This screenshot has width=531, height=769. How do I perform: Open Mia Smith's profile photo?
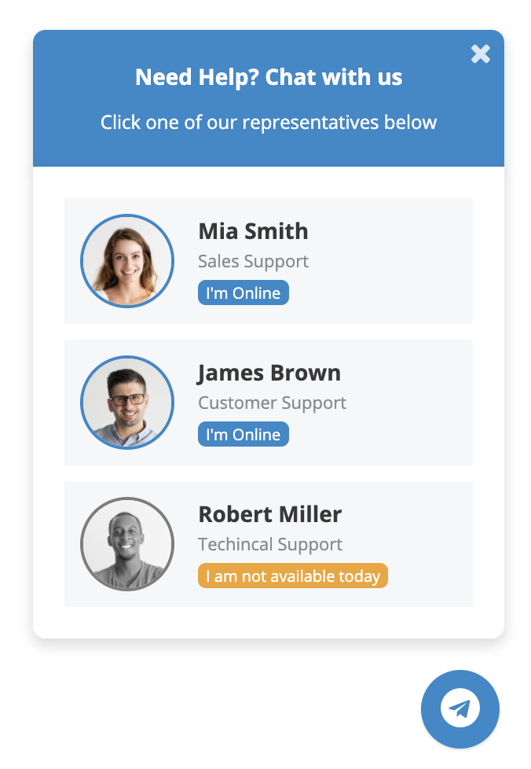(127, 261)
